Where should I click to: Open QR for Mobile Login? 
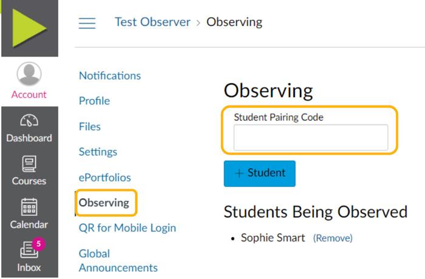127,228
